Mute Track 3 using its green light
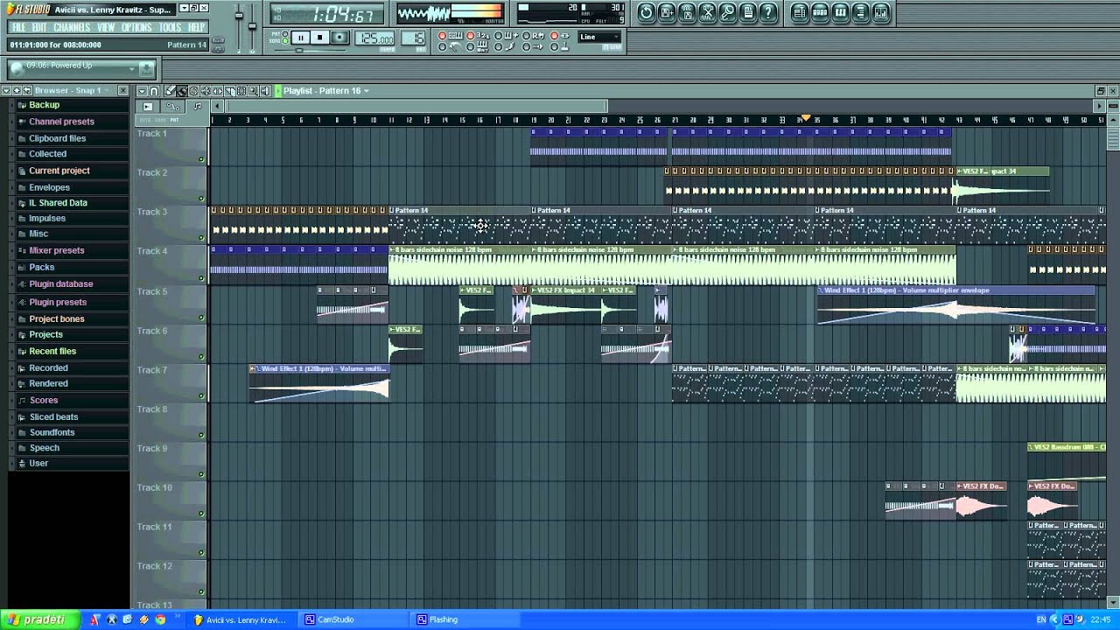Viewport: 1120px width, 630px height. pyautogui.click(x=201, y=239)
